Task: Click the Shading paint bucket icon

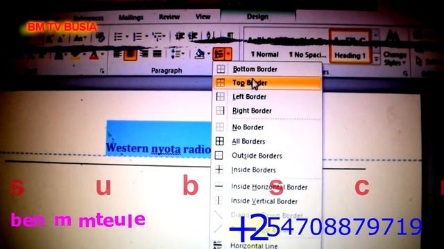Action: point(200,54)
